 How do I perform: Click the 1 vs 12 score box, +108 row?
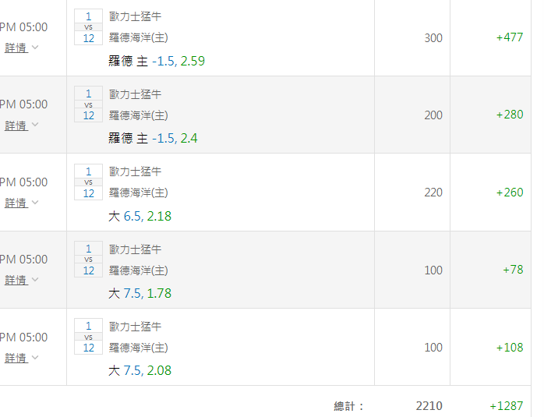[89, 337]
